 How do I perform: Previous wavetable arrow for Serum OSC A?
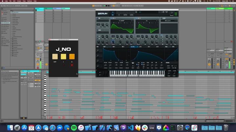coord(131,21)
